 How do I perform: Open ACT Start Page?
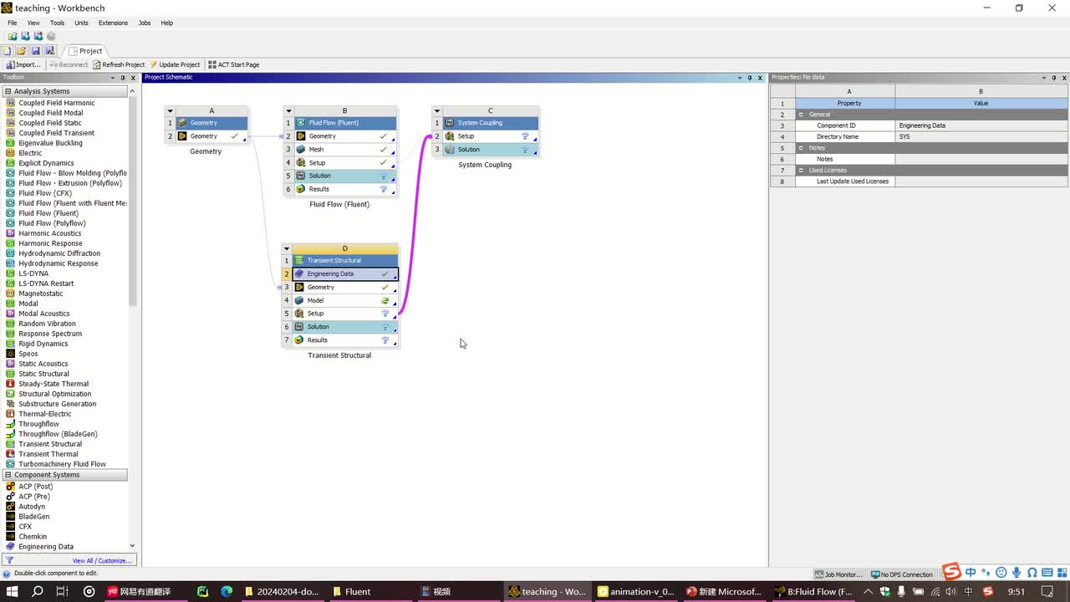[234, 64]
